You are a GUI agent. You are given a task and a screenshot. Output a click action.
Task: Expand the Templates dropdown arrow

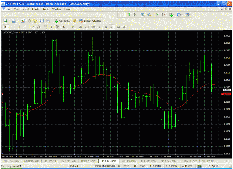coord(190,15)
